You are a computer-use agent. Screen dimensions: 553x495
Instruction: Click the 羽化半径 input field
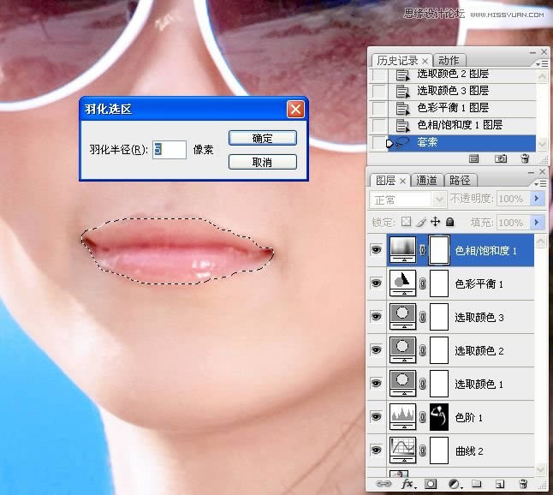click(169, 150)
